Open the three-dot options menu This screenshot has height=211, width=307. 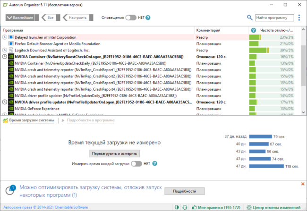(x=299, y=17)
